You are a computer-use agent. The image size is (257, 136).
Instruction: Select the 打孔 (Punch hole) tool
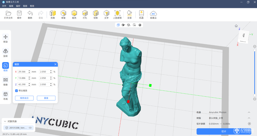tap(85, 14)
